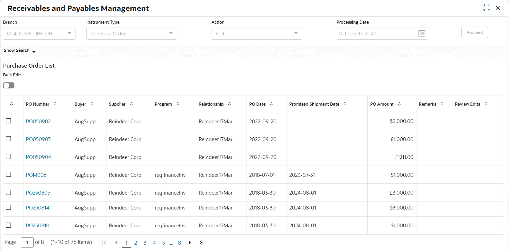509x251 pixels.
Task: Open purchase order PO250805
Action: (38, 193)
